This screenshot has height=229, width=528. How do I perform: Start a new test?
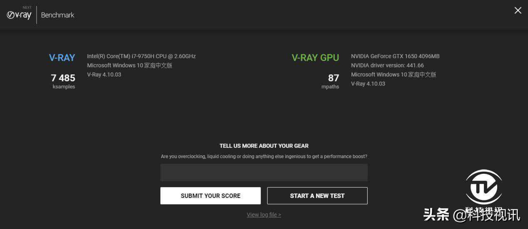pyautogui.click(x=317, y=196)
